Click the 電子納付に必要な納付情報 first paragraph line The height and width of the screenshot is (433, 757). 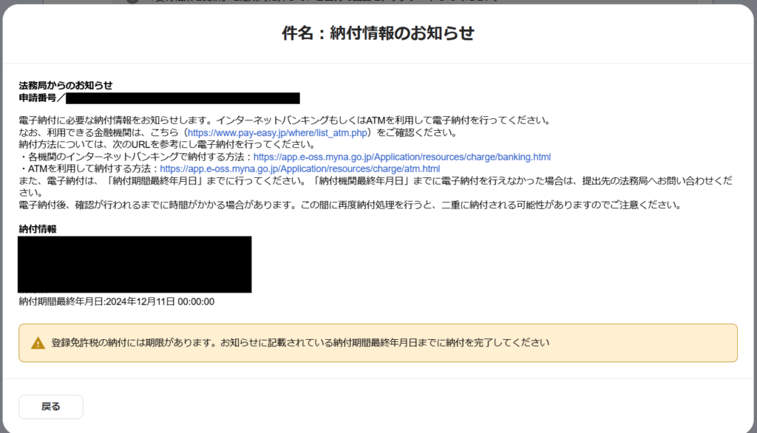285,120
